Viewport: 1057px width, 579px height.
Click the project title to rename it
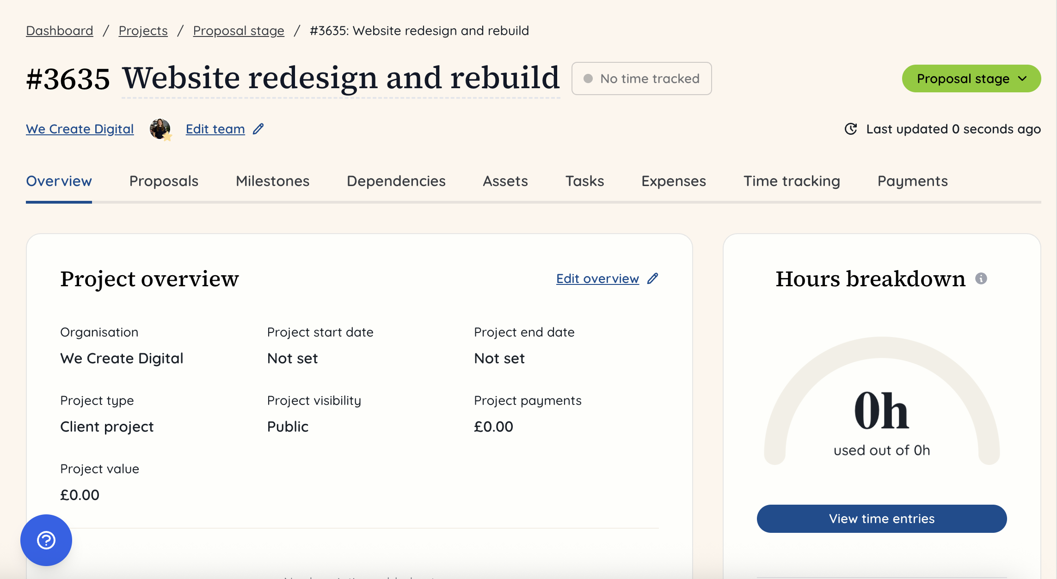(x=341, y=78)
